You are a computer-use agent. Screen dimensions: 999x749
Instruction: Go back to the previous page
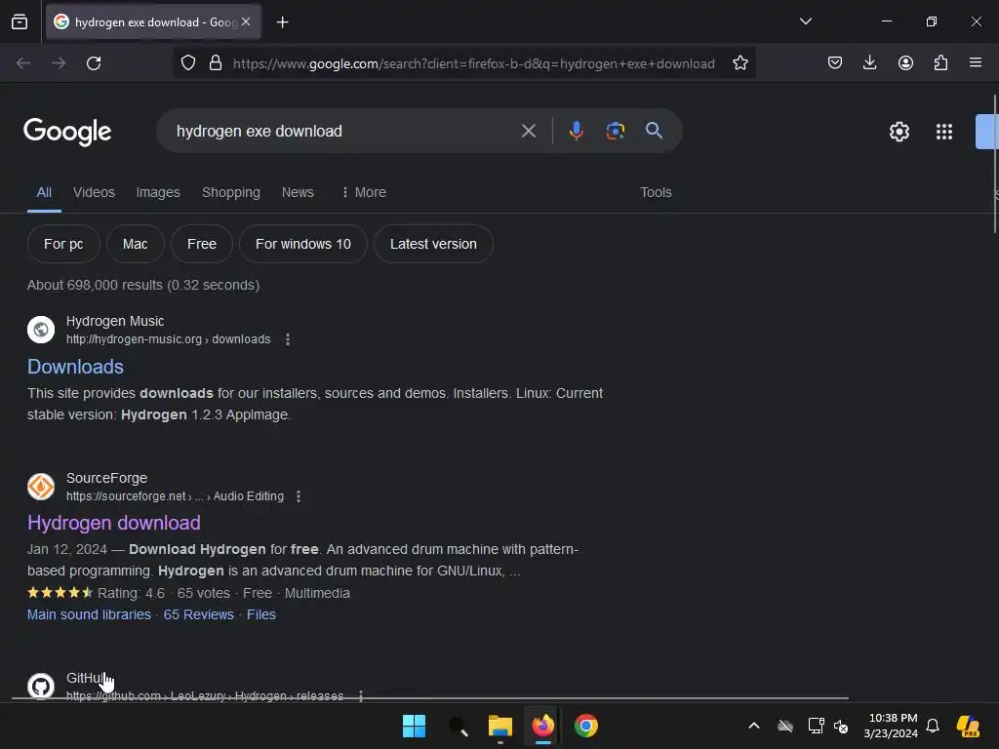click(23, 63)
